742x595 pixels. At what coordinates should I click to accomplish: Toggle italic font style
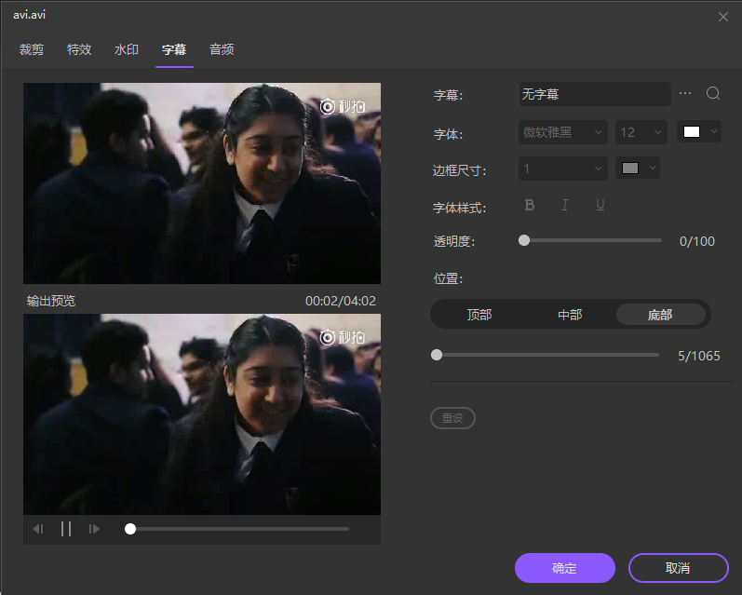564,205
